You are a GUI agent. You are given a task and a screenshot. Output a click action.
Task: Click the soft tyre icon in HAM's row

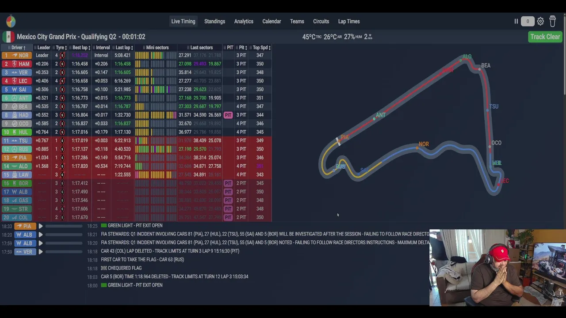pyautogui.click(x=62, y=64)
